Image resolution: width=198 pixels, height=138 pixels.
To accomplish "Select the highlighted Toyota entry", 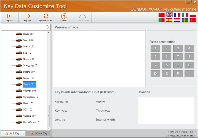I will 29,84.
